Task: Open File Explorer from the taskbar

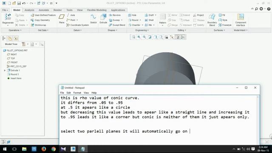Action: (x=24, y=149)
